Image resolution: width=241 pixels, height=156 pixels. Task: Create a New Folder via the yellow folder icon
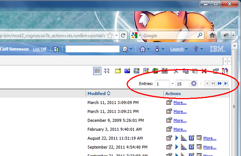pyautogui.click(x=118, y=71)
